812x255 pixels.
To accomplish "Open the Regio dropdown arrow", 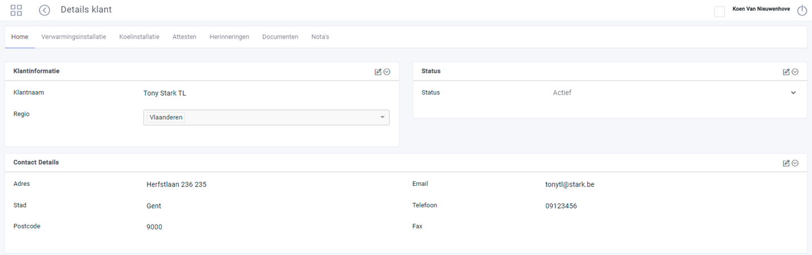I will (x=382, y=117).
